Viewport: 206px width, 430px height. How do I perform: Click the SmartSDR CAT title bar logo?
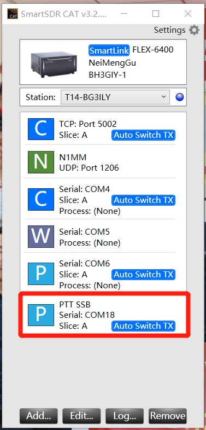pyautogui.click(x=12, y=14)
